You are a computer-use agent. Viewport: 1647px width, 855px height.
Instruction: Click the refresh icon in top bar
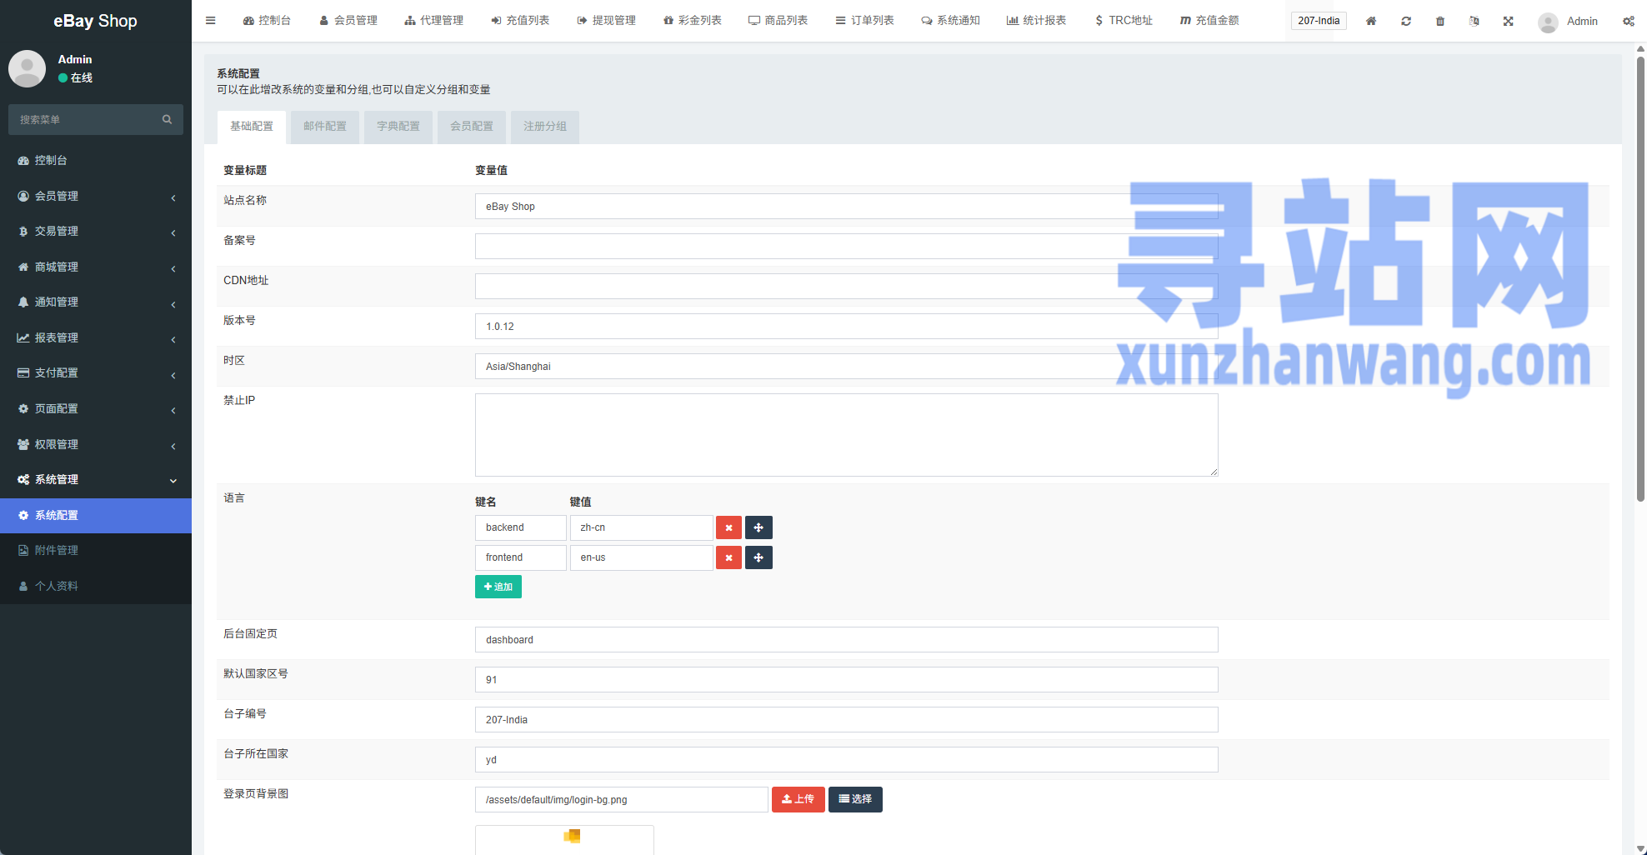coord(1406,21)
